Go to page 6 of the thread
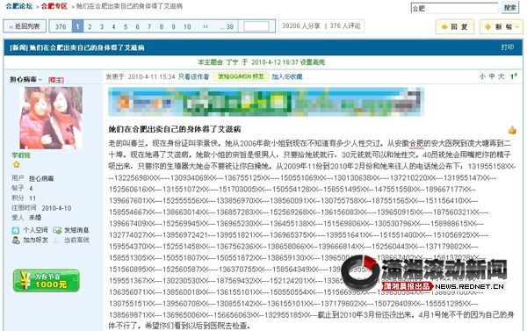The image size is (527, 331). click(x=138, y=26)
